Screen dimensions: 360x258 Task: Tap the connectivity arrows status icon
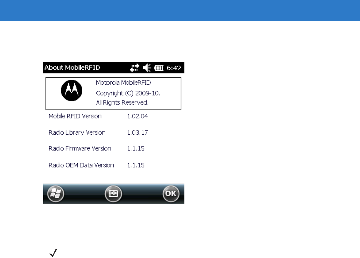(135, 68)
